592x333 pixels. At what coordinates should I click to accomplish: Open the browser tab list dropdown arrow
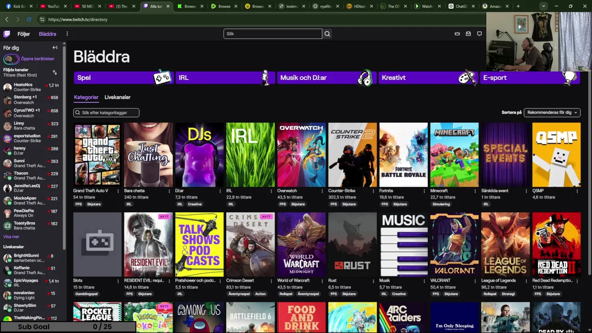click(543, 6)
